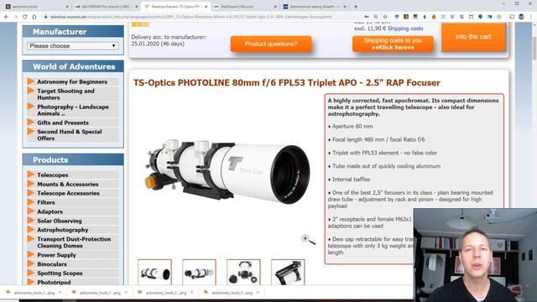Image resolution: width=537 pixels, height=302 pixels.
Task: Click the 'Aperture 80 mm' bullet text
Action: pyautogui.click(x=352, y=127)
